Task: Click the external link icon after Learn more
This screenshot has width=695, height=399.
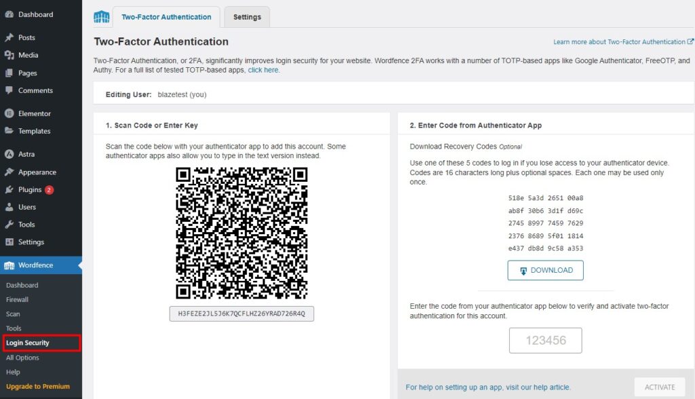Action: (690, 41)
